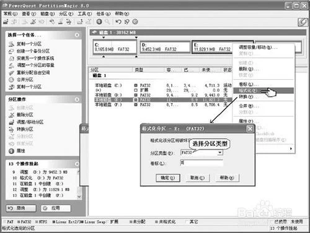310x233 pixels.
Task: Confirm format with 确定 button
Action: [168, 178]
